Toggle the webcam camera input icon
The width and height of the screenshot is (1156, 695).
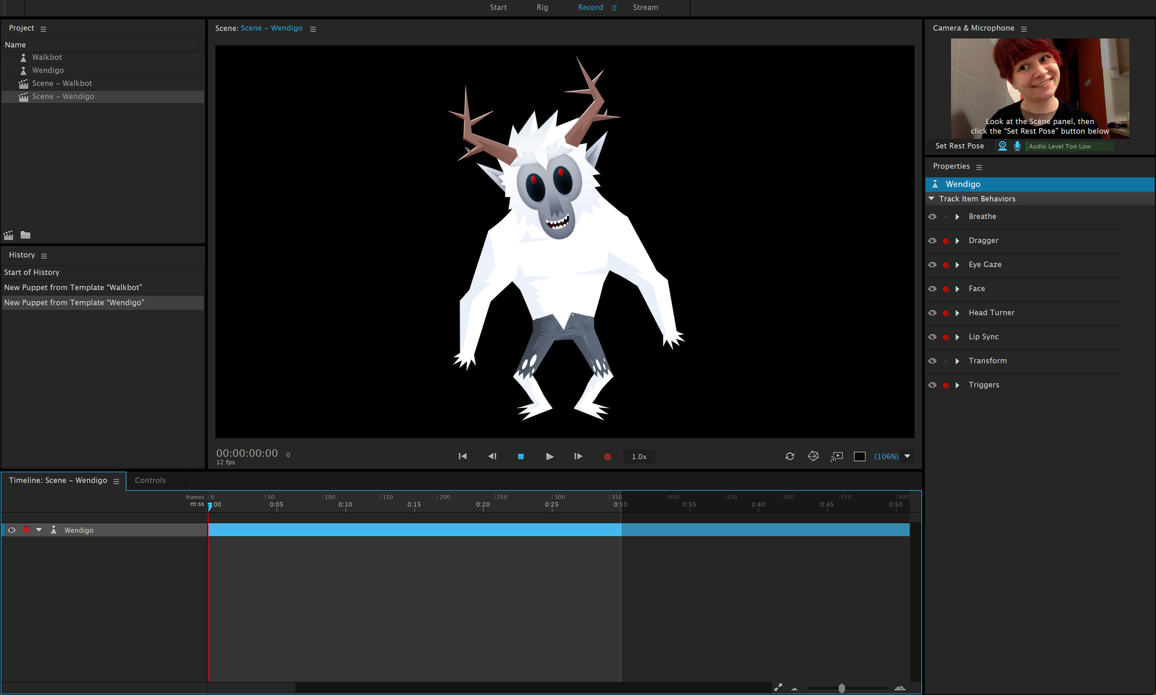pos(1002,146)
